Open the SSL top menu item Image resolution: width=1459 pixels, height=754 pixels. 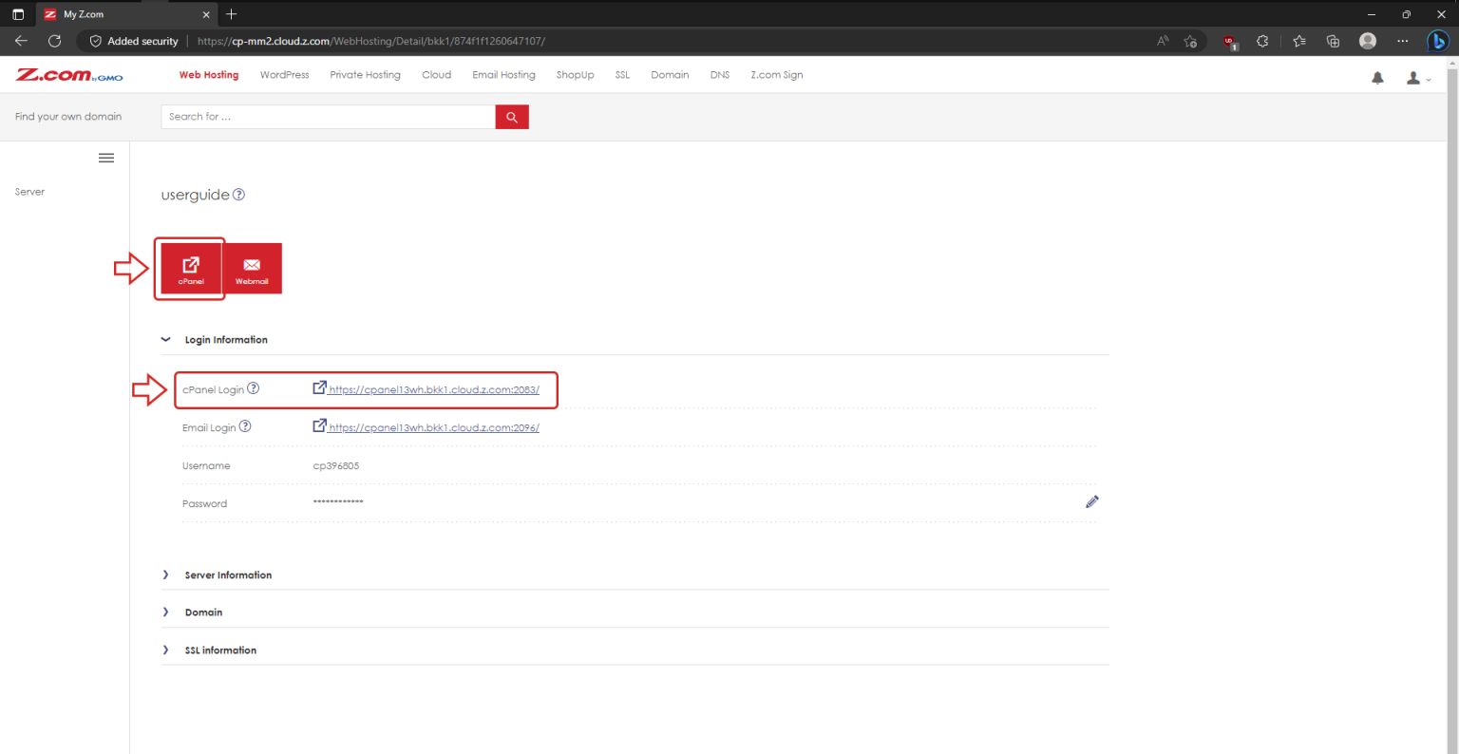pos(622,75)
